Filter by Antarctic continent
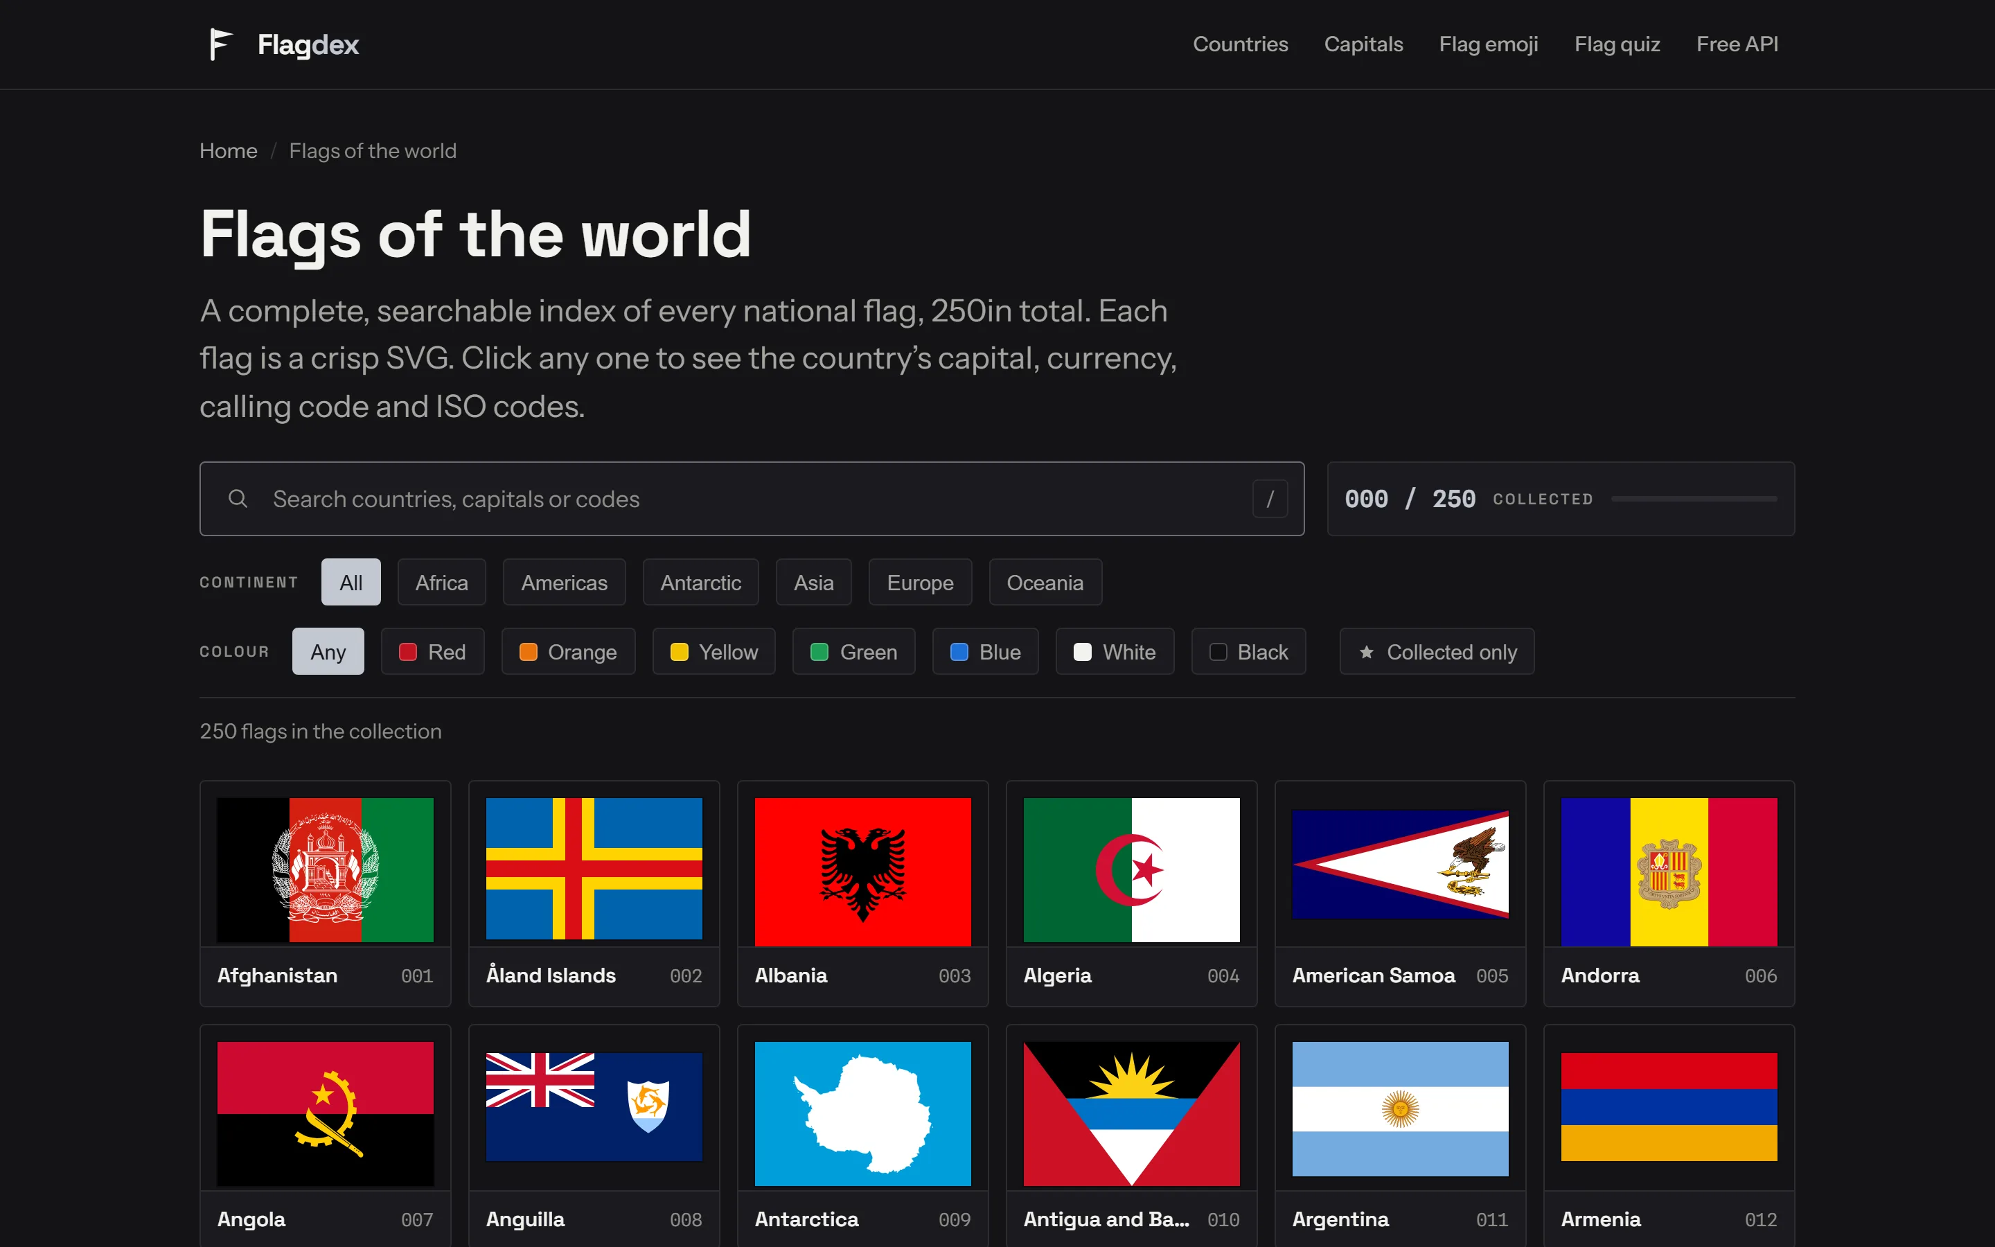Image resolution: width=1995 pixels, height=1247 pixels. pyautogui.click(x=700, y=582)
